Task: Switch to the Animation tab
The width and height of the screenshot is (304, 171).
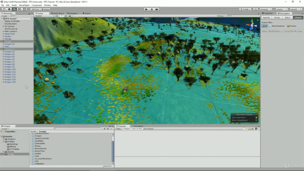Action: pos(137,126)
